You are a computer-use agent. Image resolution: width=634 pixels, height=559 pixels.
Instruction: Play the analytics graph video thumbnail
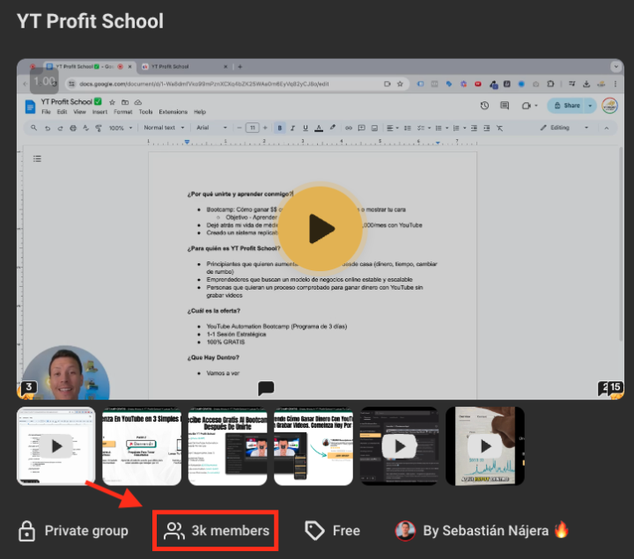point(485,445)
